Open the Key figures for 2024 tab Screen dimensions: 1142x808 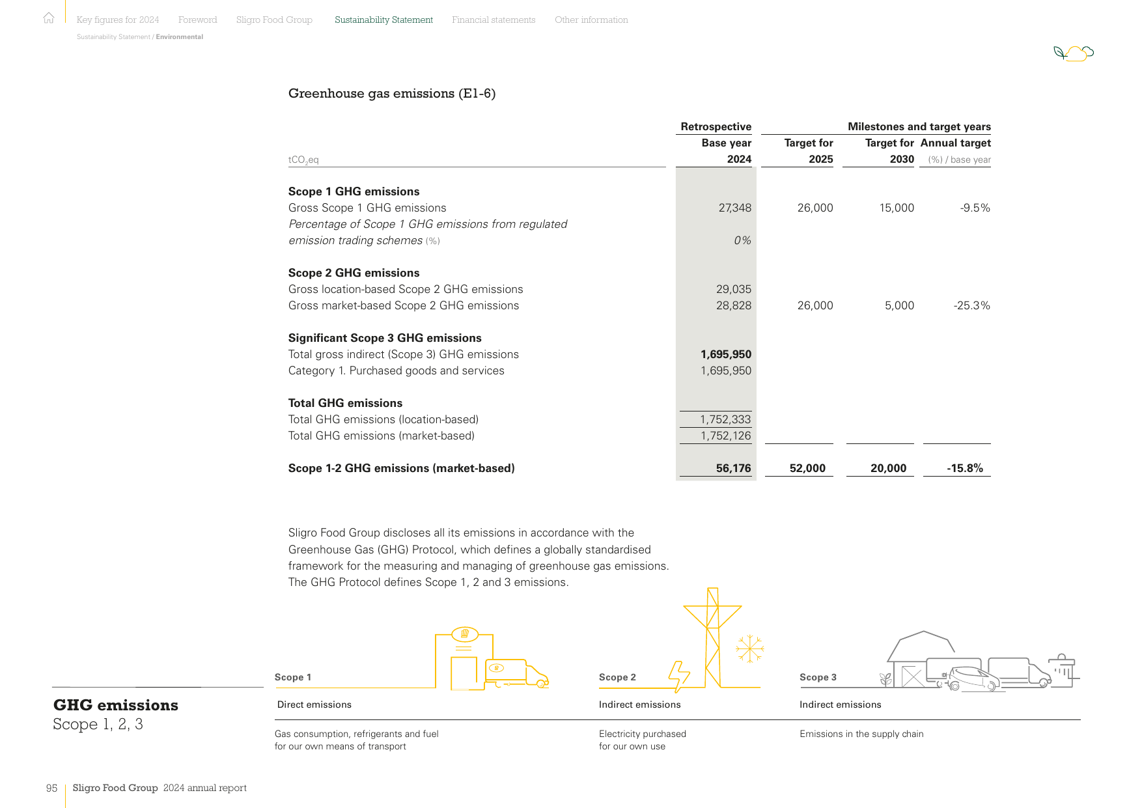118,20
